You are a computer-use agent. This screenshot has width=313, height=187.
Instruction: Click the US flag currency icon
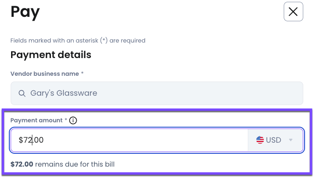260,140
